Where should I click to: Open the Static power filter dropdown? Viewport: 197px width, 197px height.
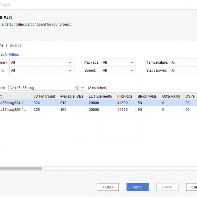tap(183, 70)
